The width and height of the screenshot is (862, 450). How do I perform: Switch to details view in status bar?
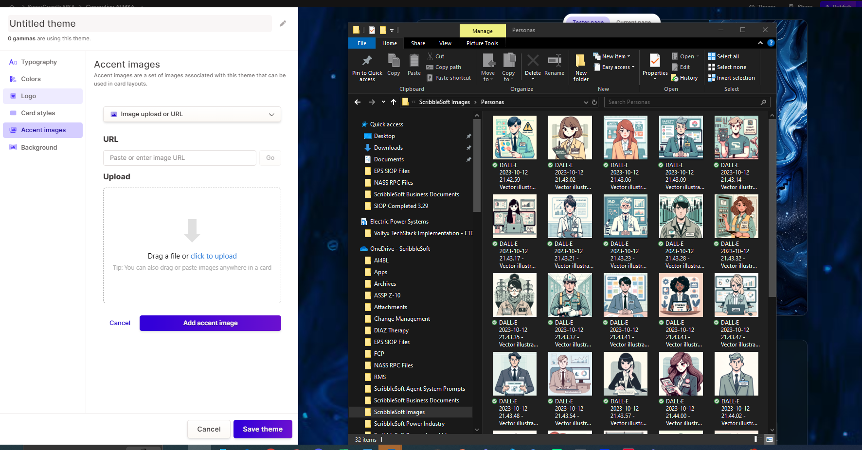[x=758, y=439]
